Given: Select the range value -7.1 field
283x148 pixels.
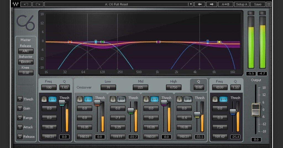Looking at the screenshot, I should point(118,118).
